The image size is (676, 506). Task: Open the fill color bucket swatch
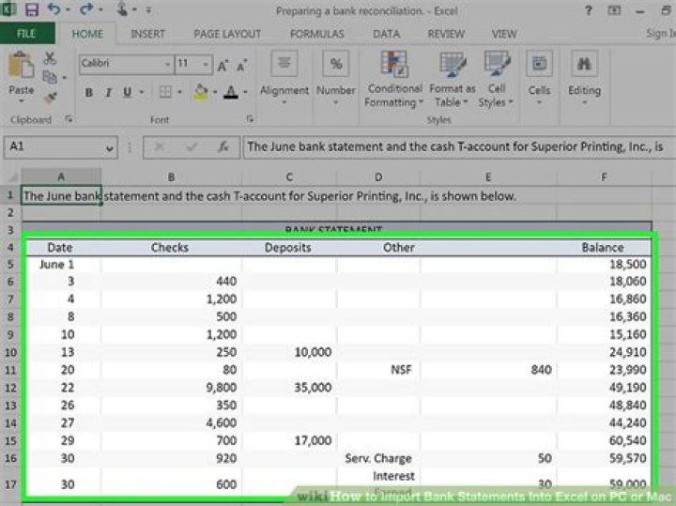pyautogui.click(x=199, y=93)
